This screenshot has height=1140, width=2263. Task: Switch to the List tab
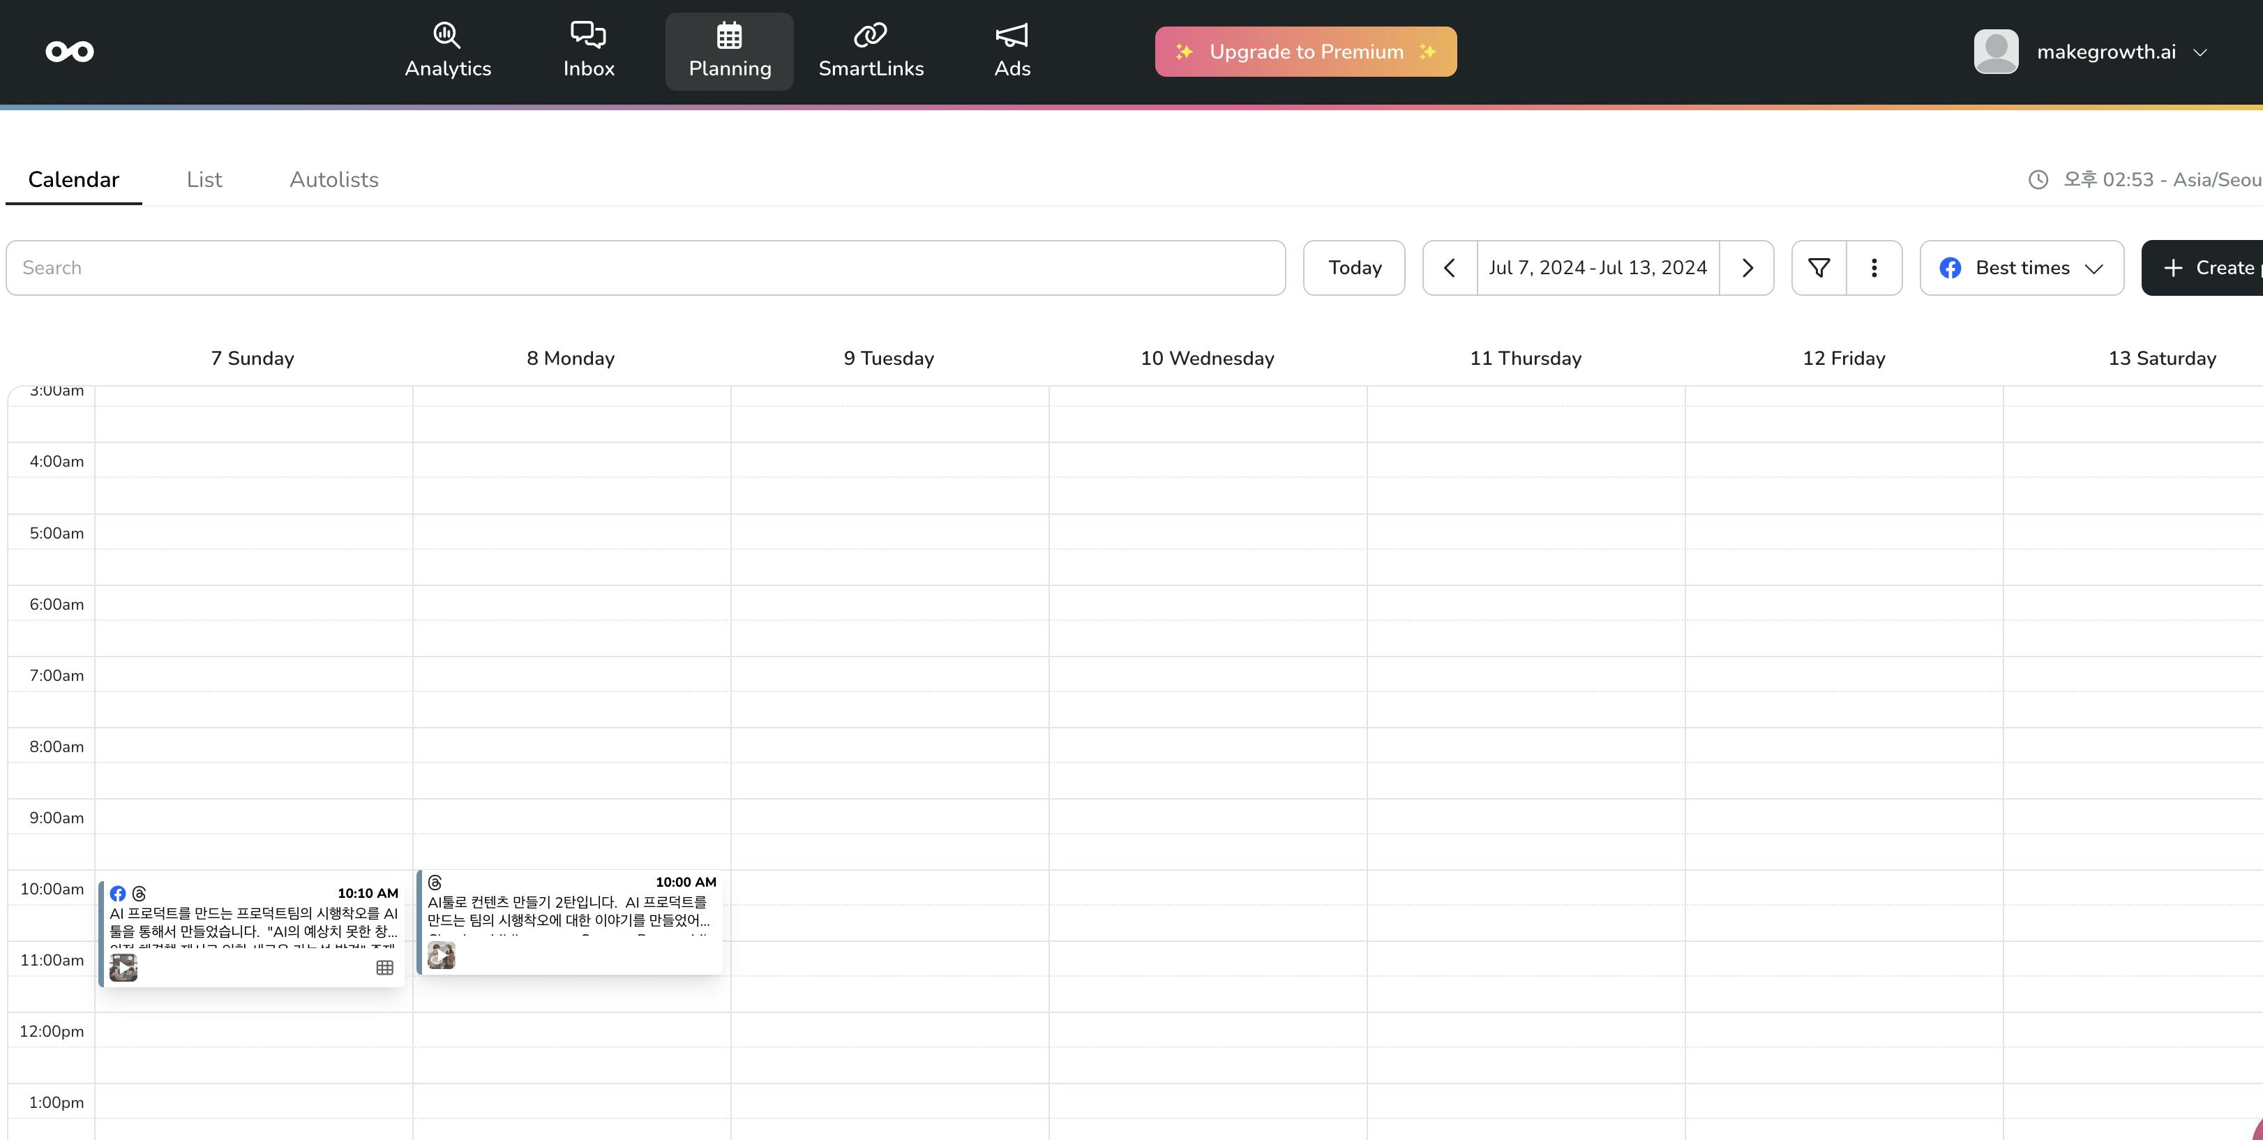pos(204,179)
